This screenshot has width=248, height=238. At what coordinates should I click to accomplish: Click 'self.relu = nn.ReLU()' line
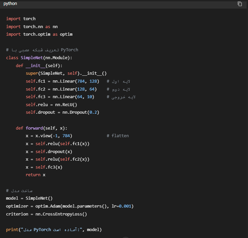click(x=51, y=105)
